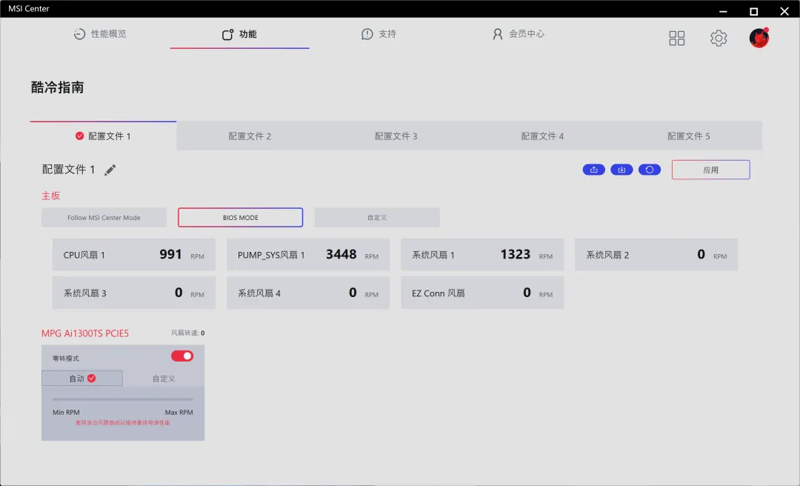Toggle the 零转模式 switch
The height and width of the screenshot is (486, 800).
(x=182, y=356)
